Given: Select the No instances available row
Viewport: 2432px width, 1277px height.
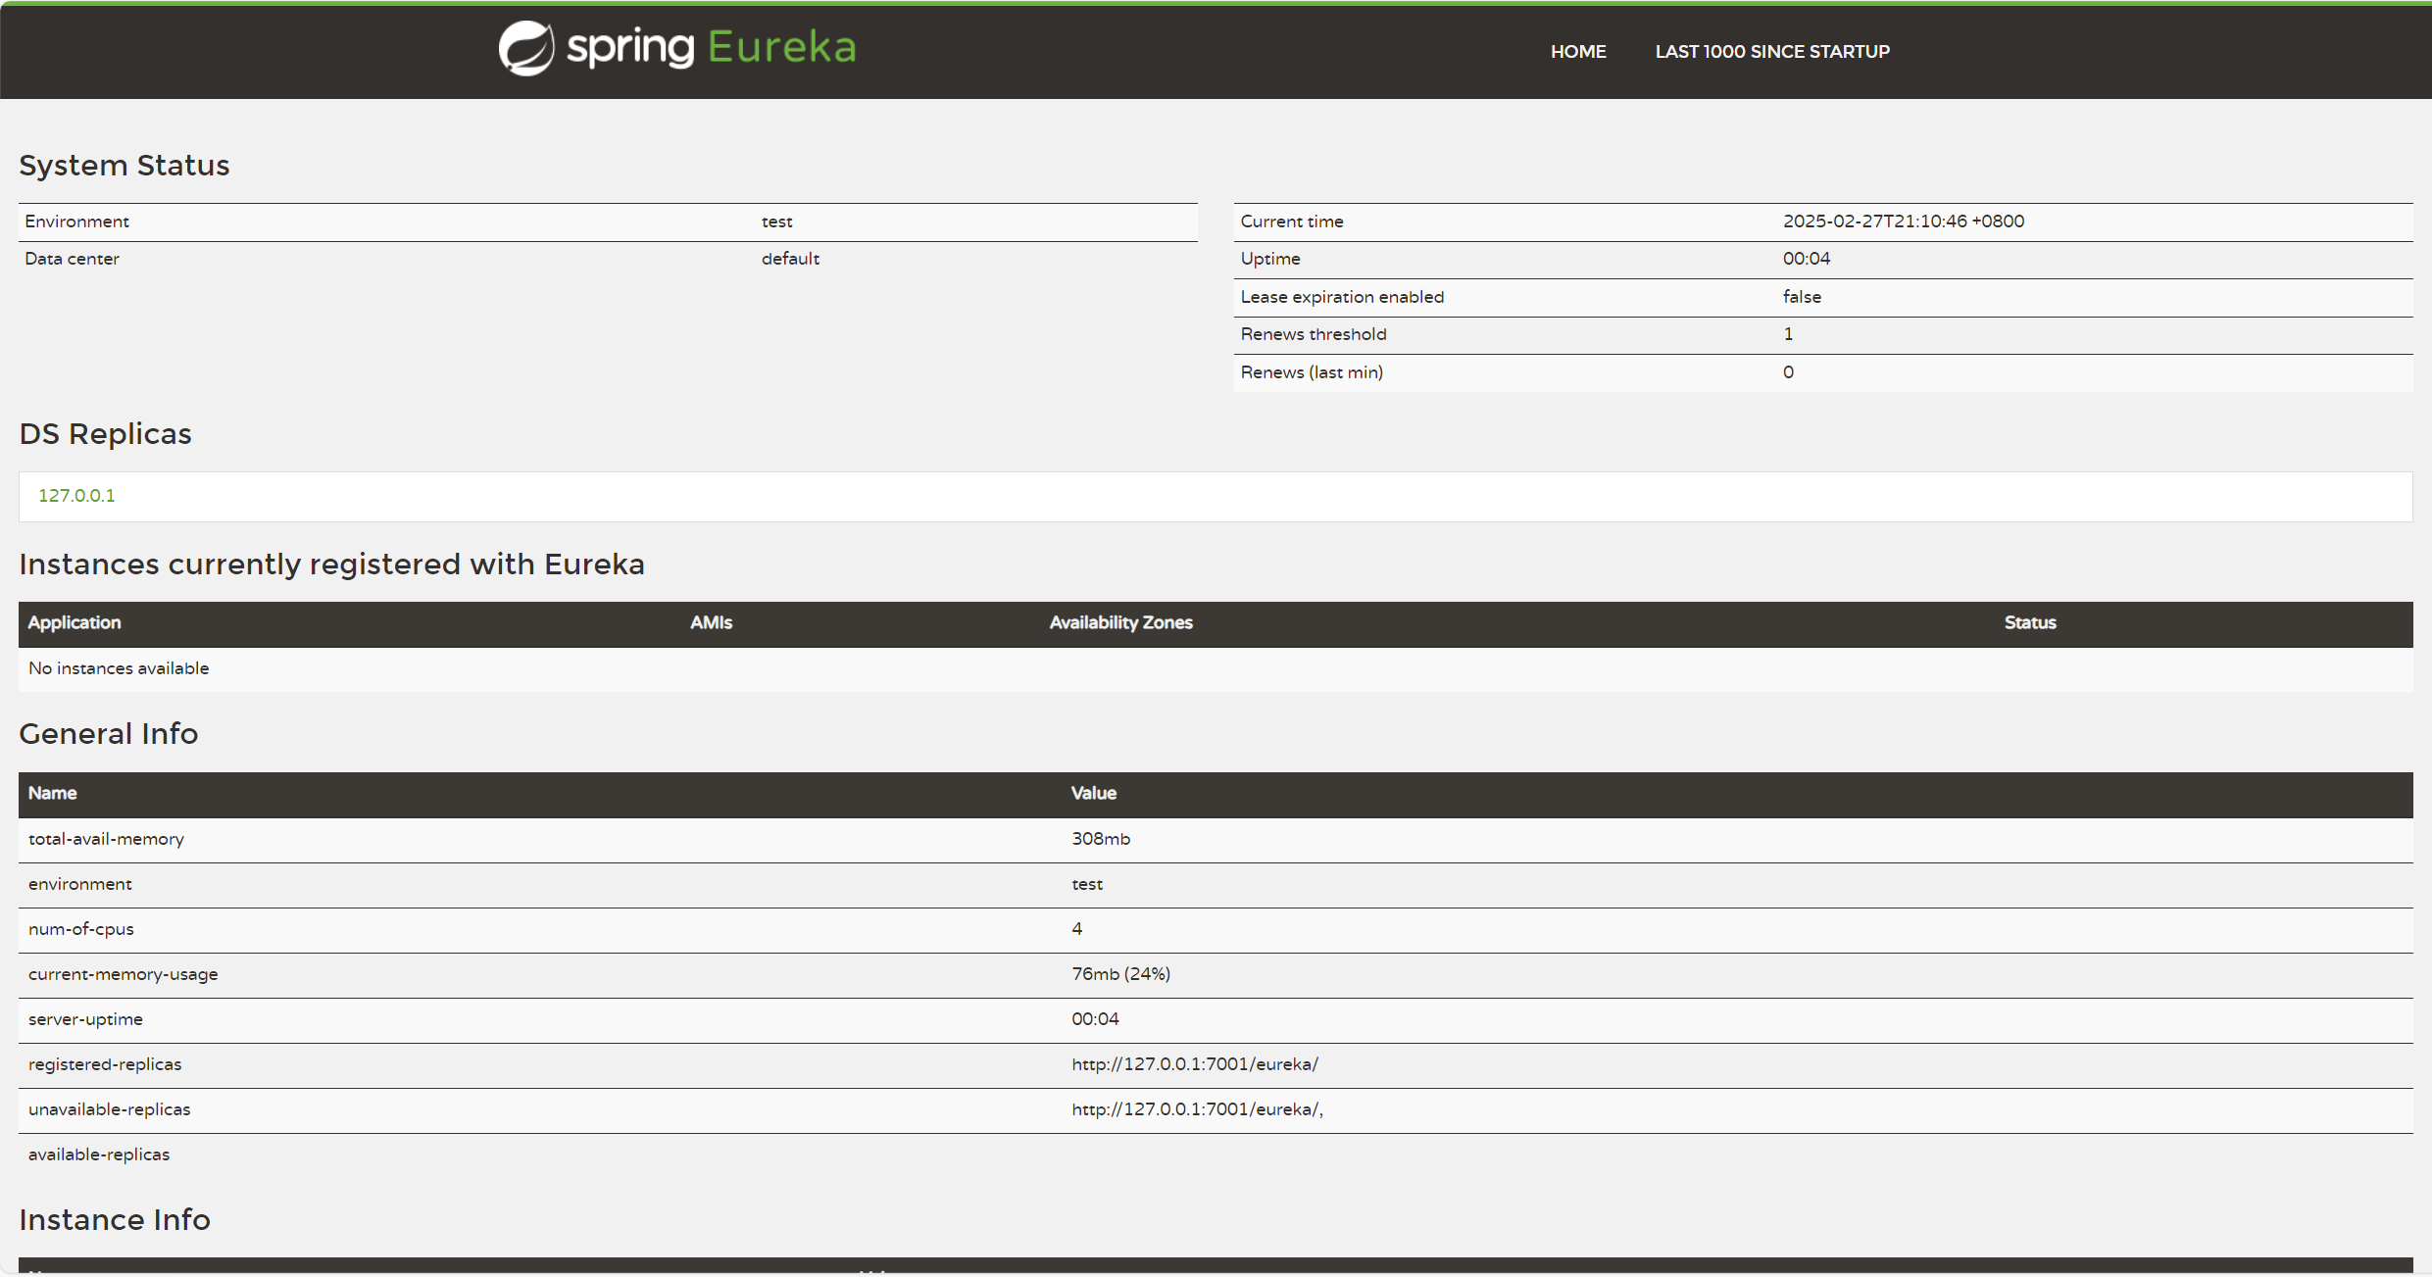Looking at the screenshot, I should point(1216,669).
